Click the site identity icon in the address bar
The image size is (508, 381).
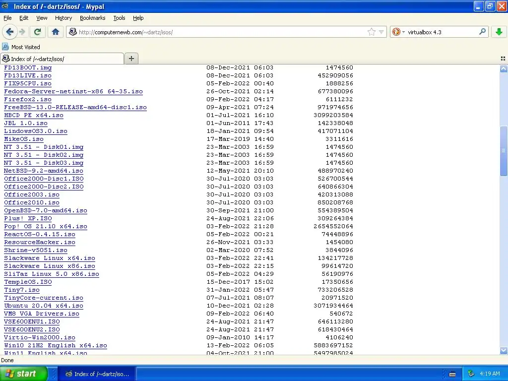click(x=72, y=32)
